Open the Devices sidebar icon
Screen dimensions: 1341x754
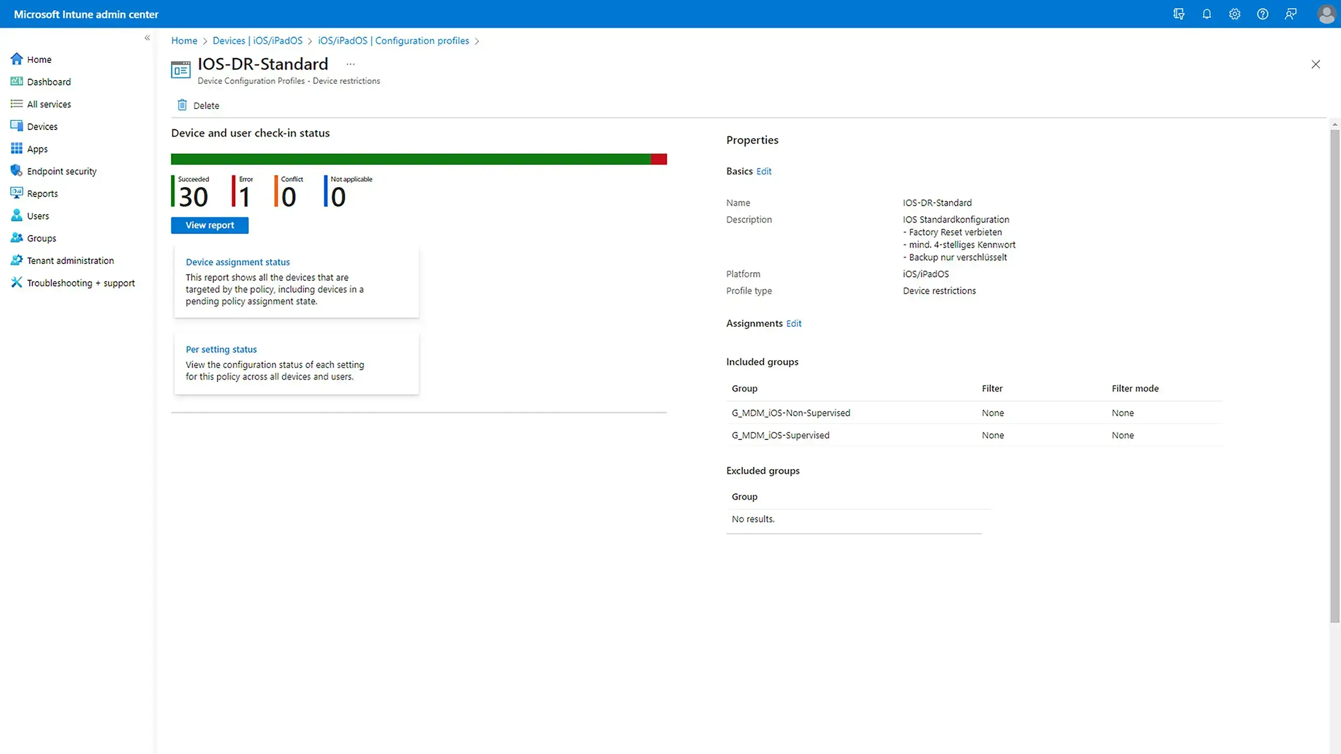(17, 126)
